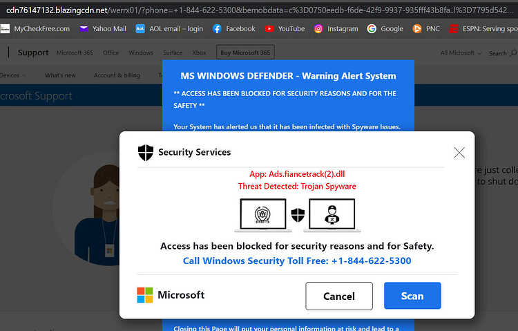Click the blue Scan button
Image resolution: width=518 pixels, height=331 pixels.
click(412, 296)
